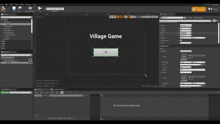Select Check Box in the palette
Image resolution: width=220 pixels, height=124 pixels.
pos(9,26)
